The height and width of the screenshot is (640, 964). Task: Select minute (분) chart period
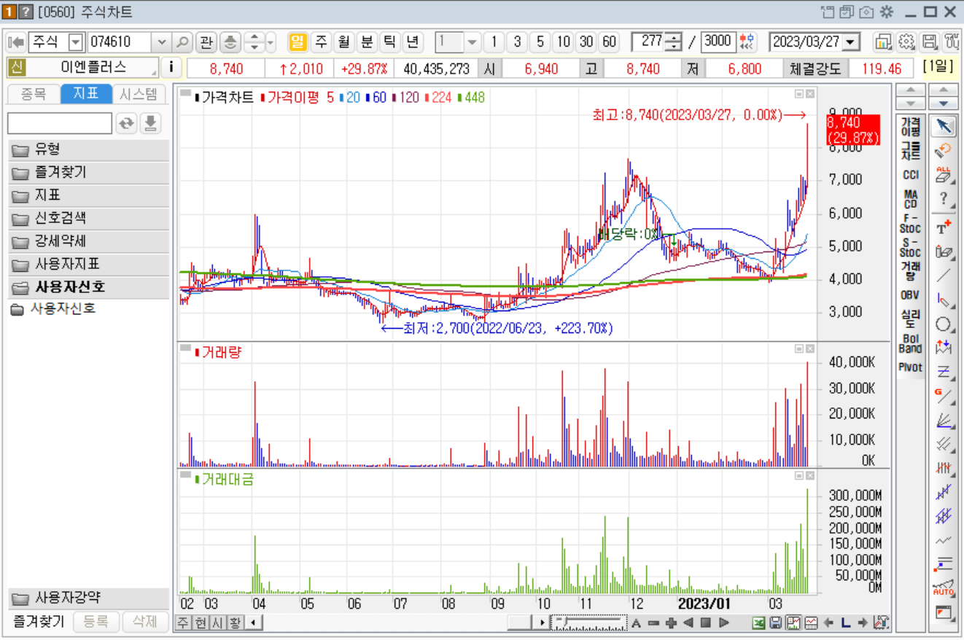click(x=367, y=42)
